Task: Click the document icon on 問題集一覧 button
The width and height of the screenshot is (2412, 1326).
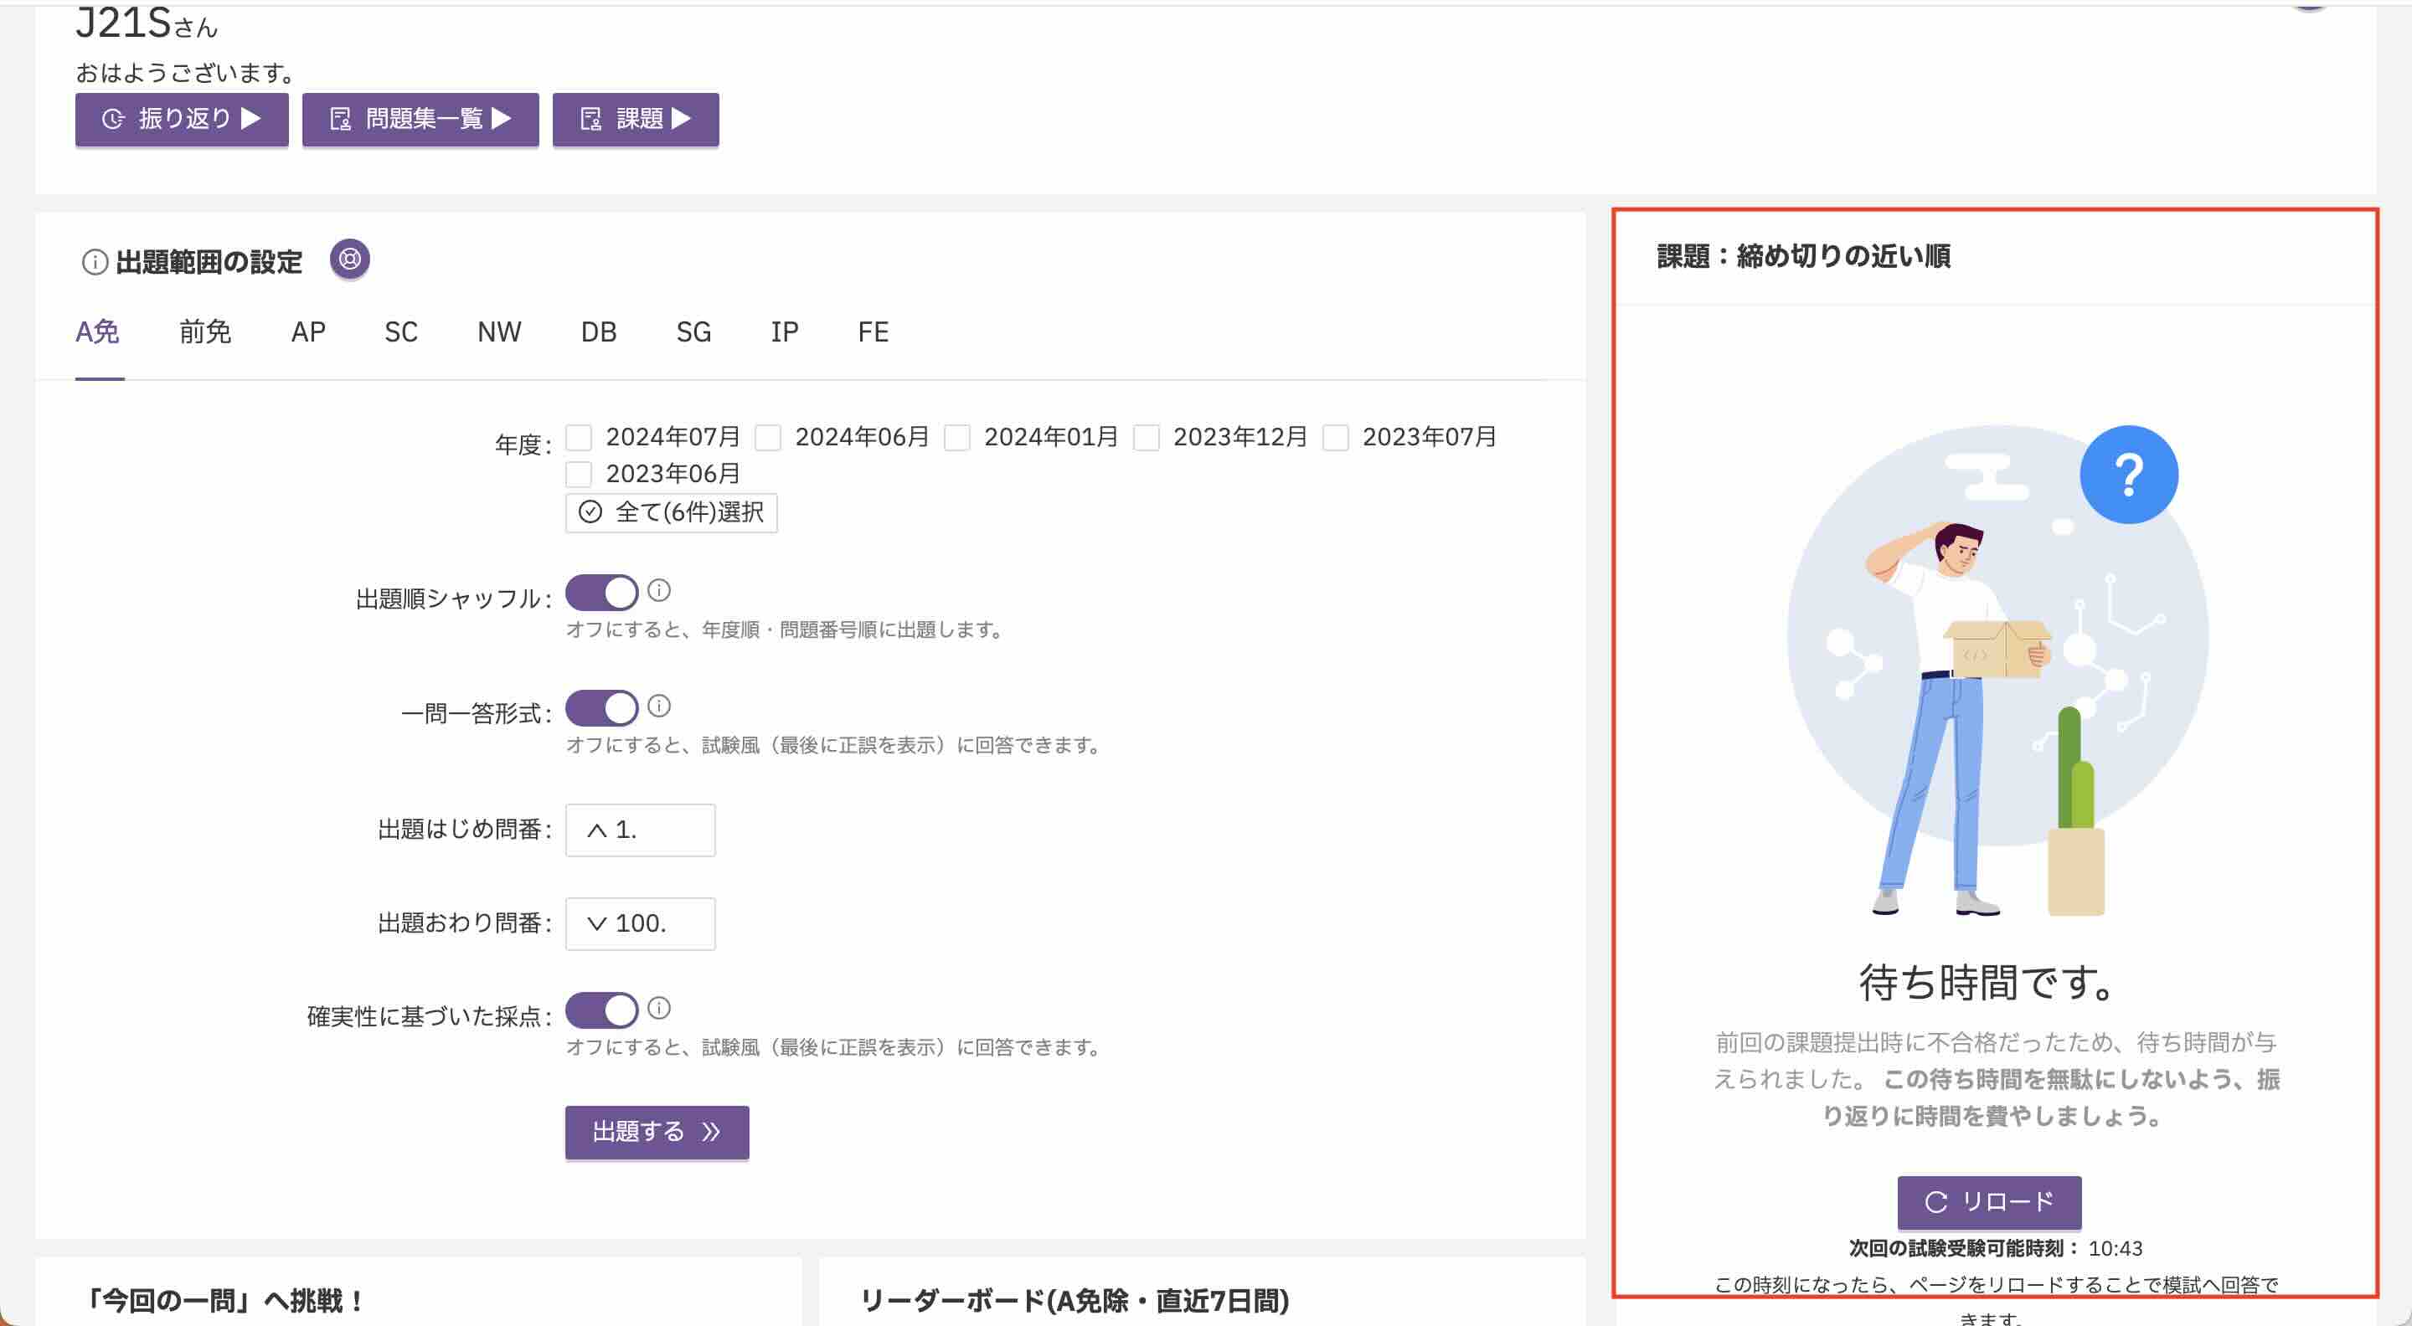Action: [x=342, y=119]
